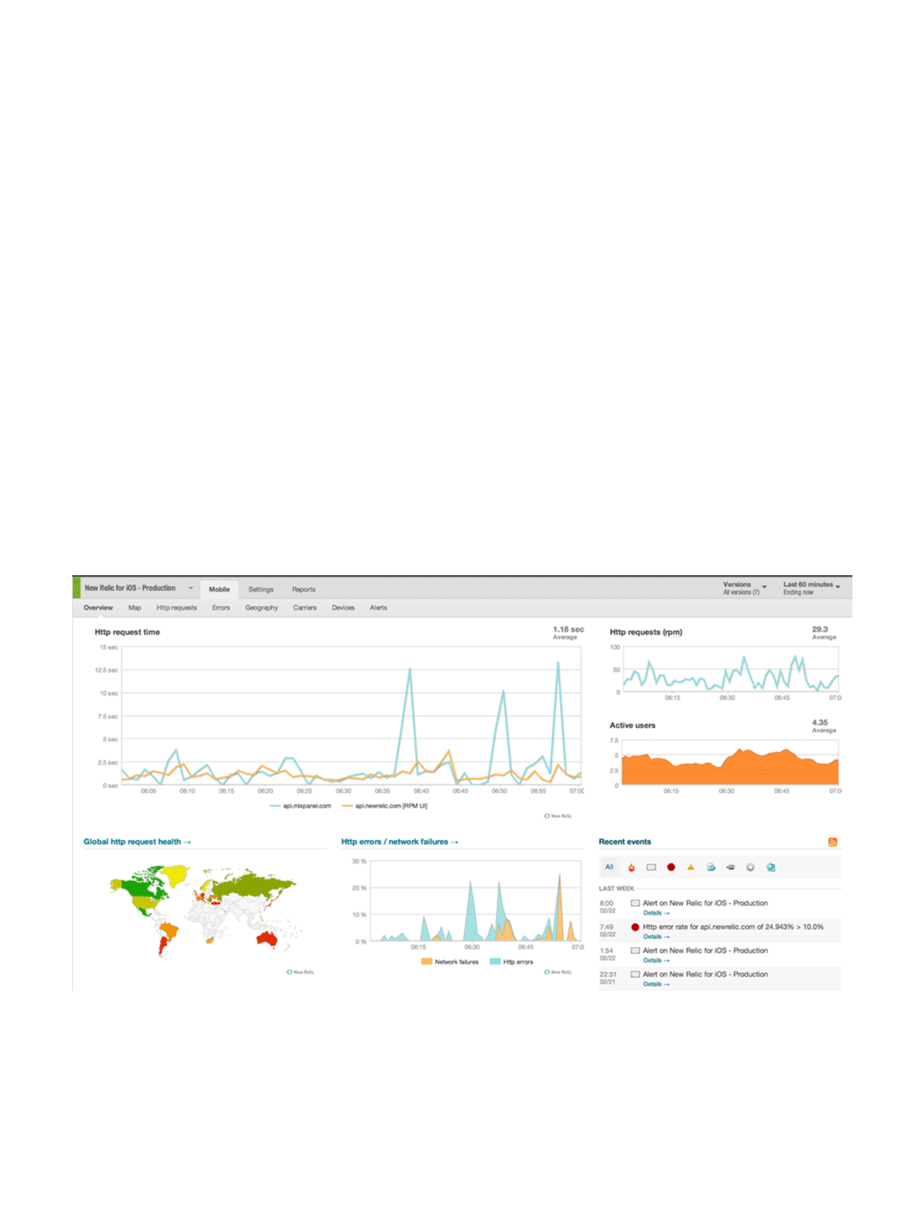Open Details link for 1:54 alert

pos(656,960)
